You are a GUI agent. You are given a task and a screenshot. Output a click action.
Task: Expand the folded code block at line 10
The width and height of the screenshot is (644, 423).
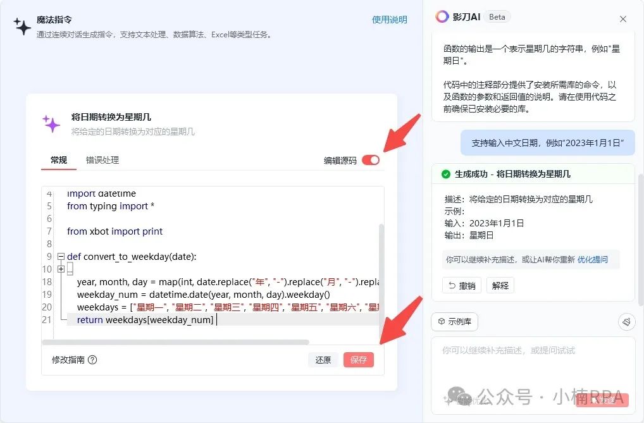[61, 269]
